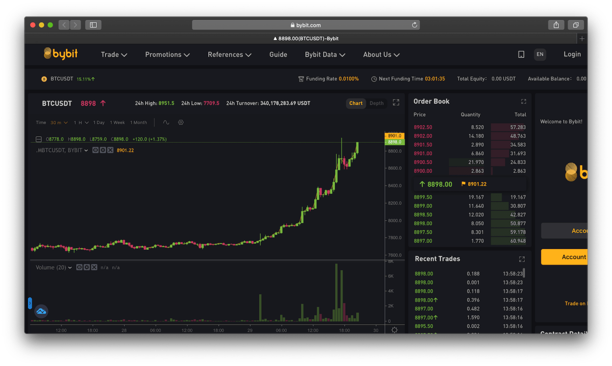The image size is (612, 366).
Task: Select the 1 Day timeframe
Action: coord(99,122)
